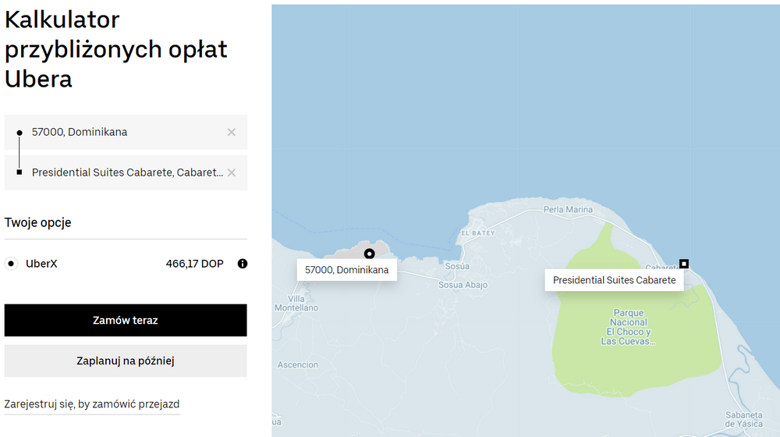Click the 466,17 DOP fare estimate
Screen dimensions: 780x437
(194, 264)
